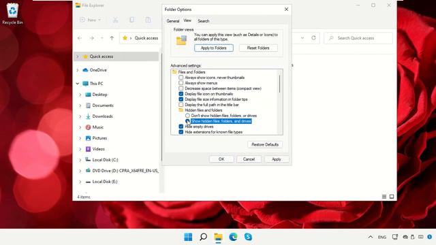Viewport: 436px width, 245px height.
Task: Open Pictures folder in navigation pane
Action: click(99, 138)
